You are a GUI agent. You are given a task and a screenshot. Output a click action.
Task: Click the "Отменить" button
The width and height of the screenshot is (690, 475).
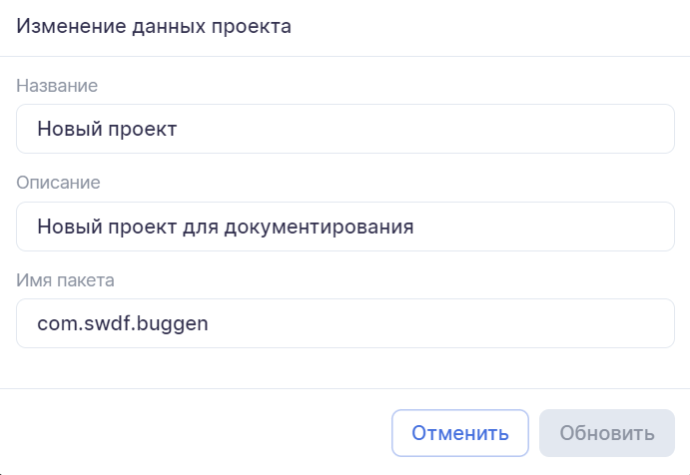coord(460,434)
